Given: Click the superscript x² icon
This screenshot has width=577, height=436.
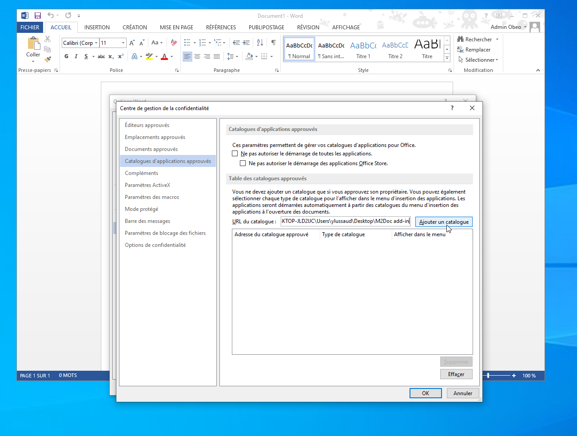Looking at the screenshot, I should [121, 56].
